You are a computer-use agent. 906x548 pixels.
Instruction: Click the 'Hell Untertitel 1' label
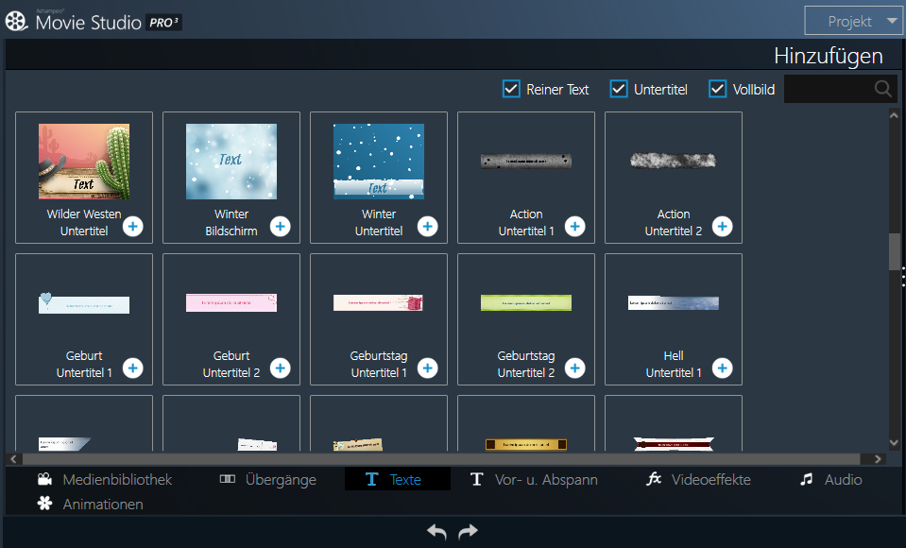click(x=674, y=364)
